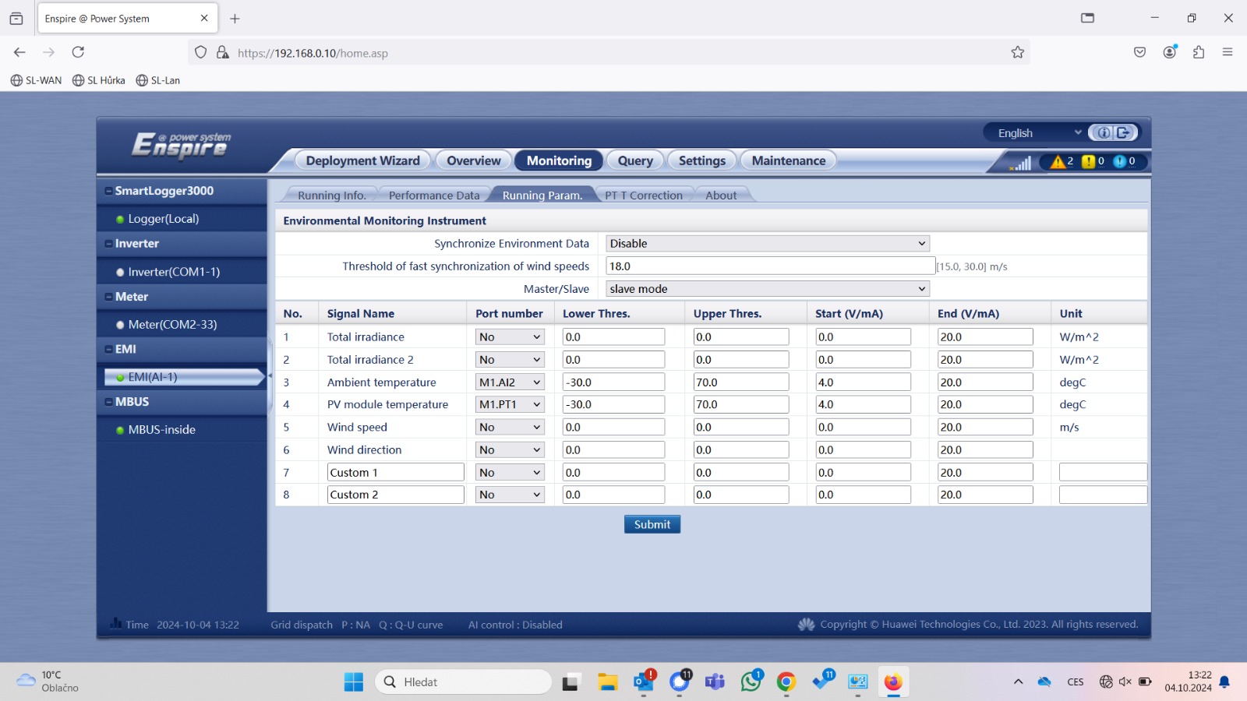Select MBUS-inside in device tree
The height and width of the screenshot is (701, 1247).
(x=161, y=429)
